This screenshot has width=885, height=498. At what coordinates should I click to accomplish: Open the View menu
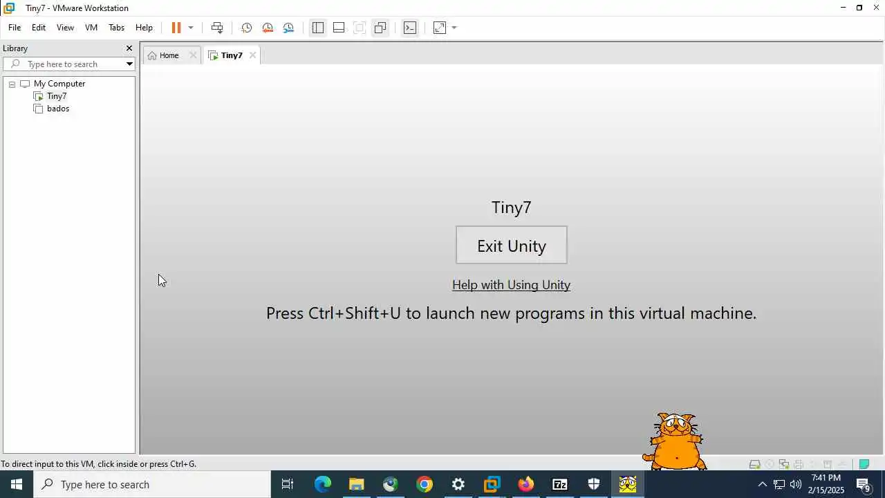pyautogui.click(x=65, y=28)
